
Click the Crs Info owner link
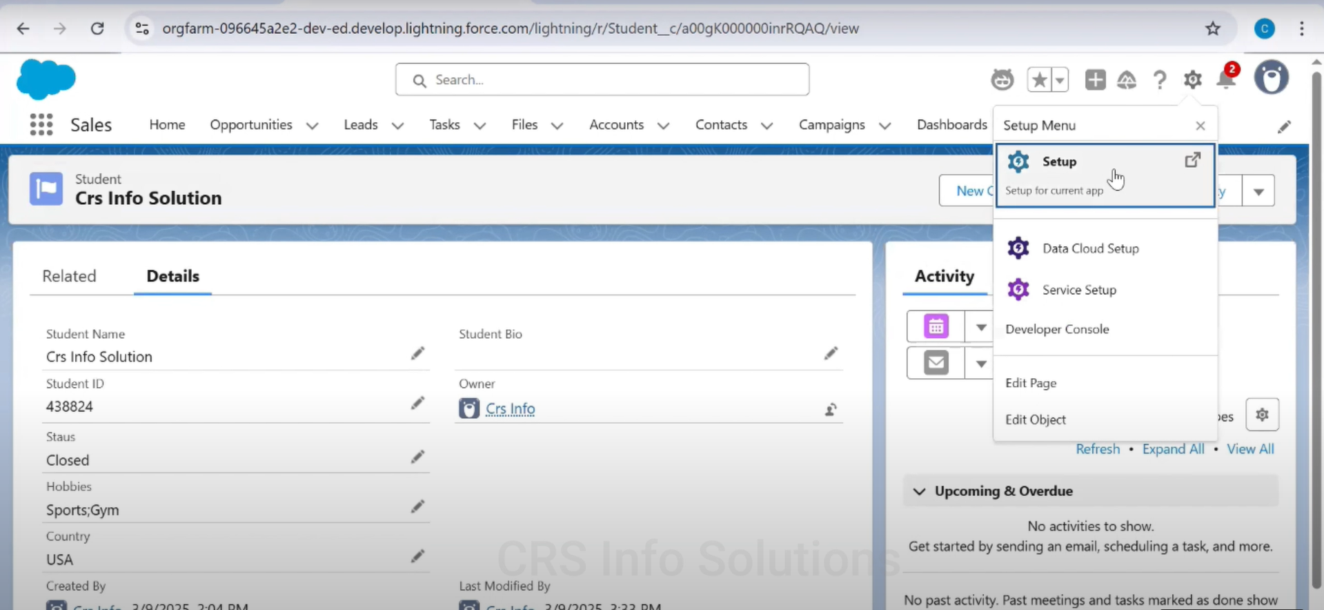[x=510, y=409]
